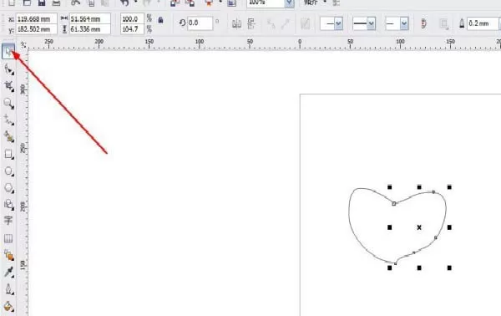The image size is (501, 316).
Task: Select the Table tool
Action: click(8, 238)
